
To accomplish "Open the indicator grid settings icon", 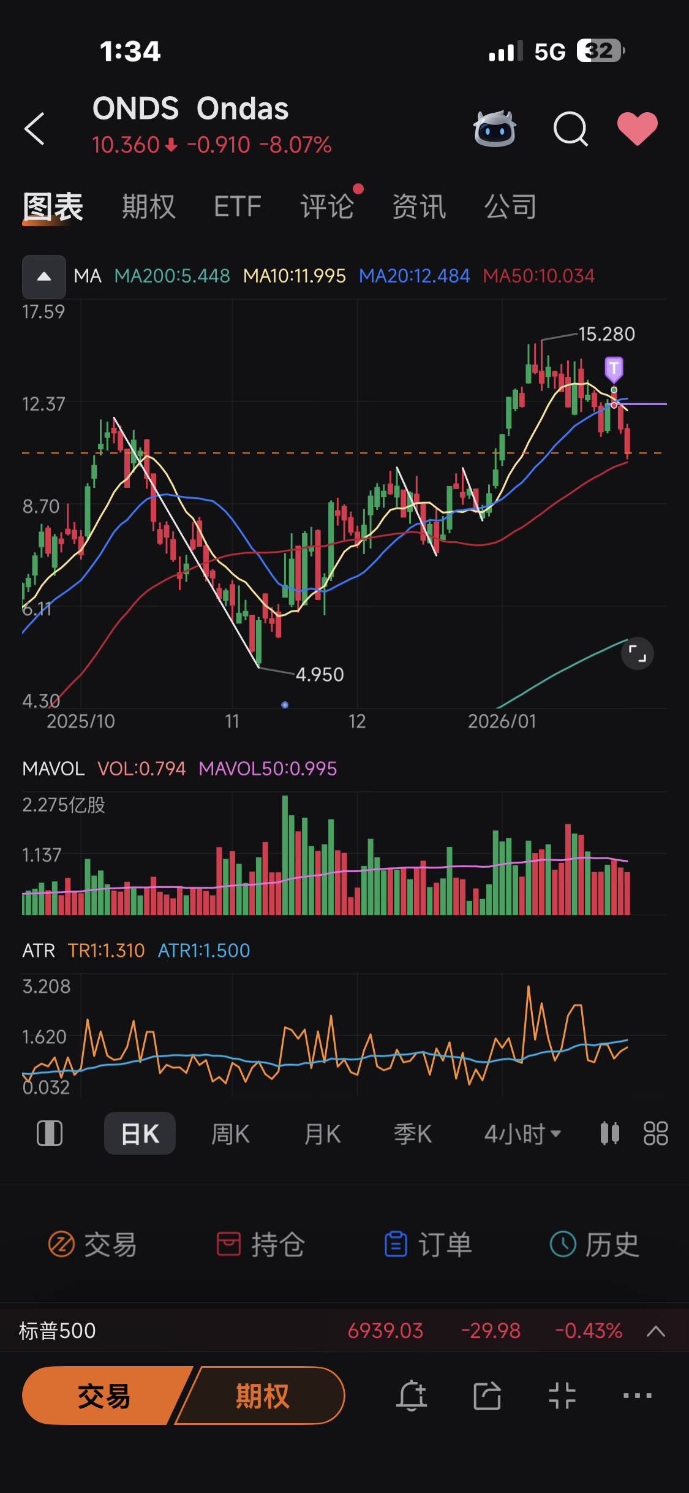I will coord(655,1133).
